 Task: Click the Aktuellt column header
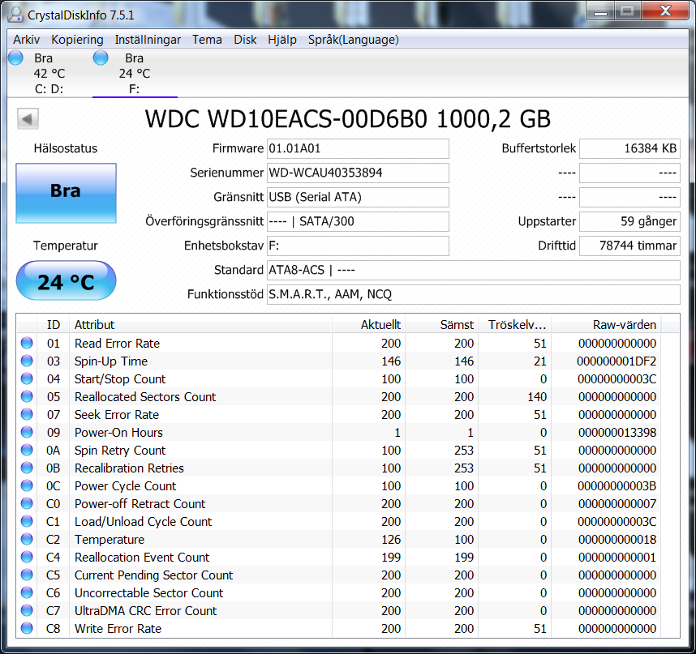(x=368, y=324)
